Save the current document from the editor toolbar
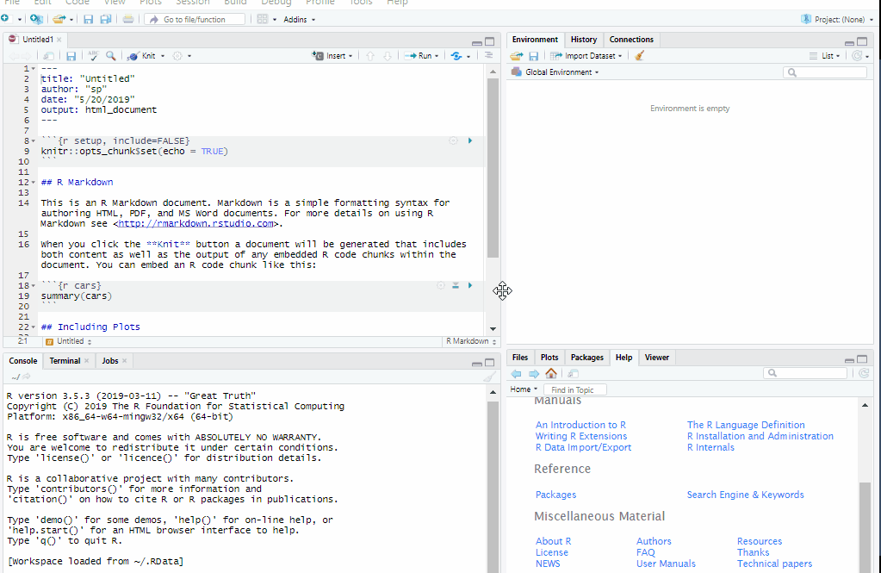The width and height of the screenshot is (881, 573). pyautogui.click(x=71, y=56)
